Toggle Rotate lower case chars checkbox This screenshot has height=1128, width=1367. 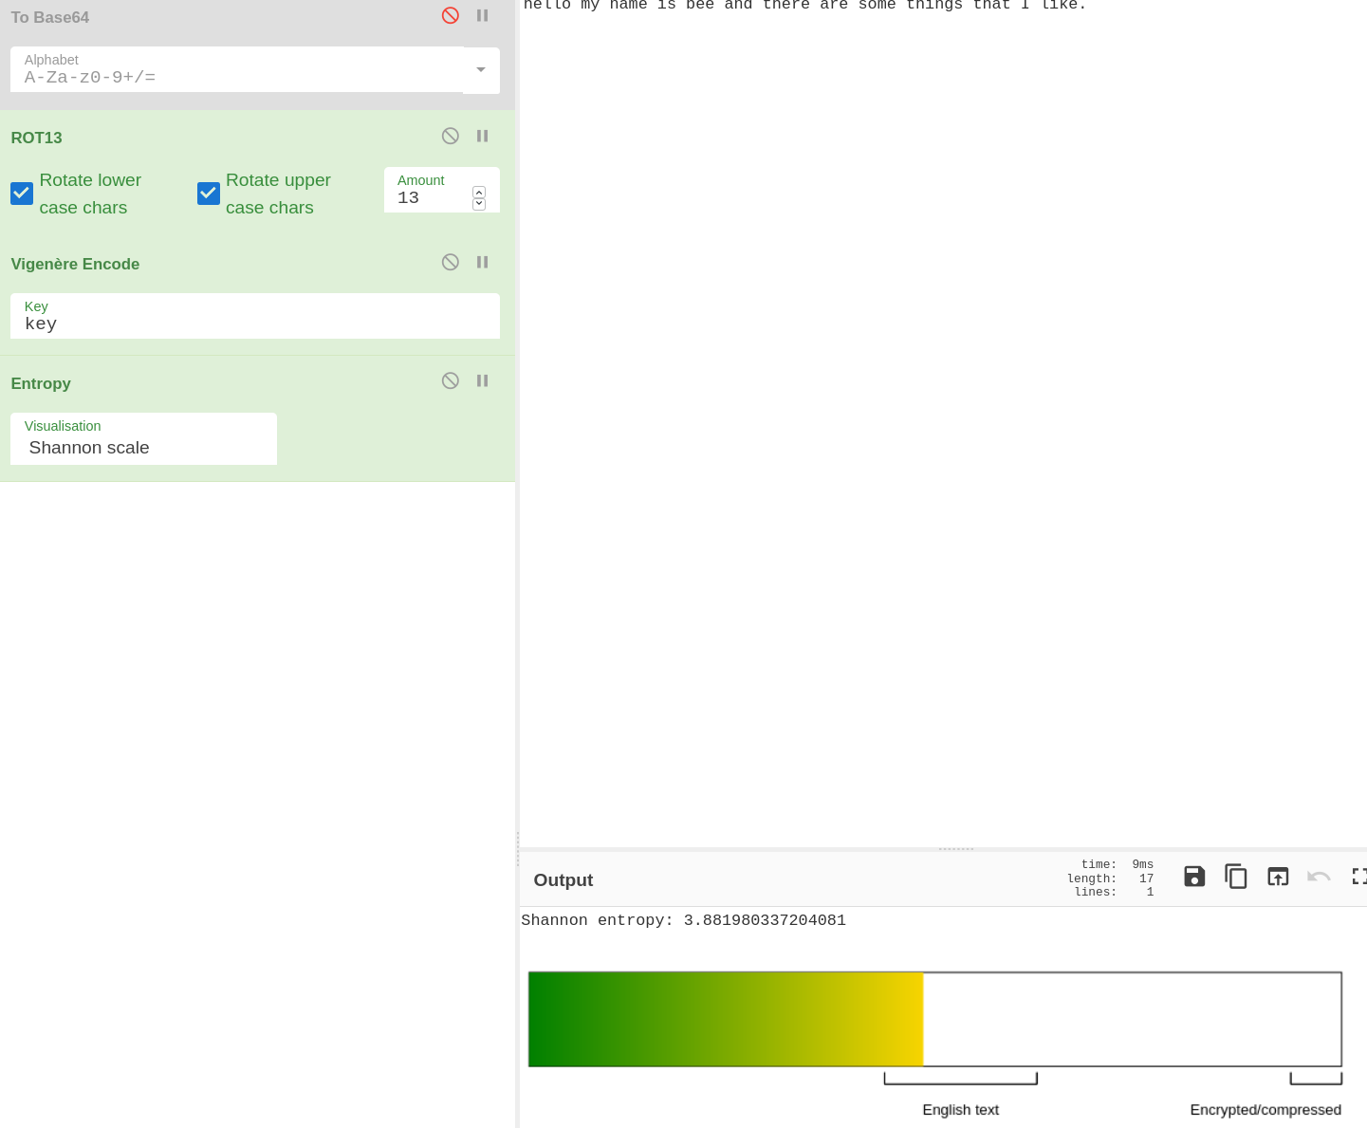(22, 194)
